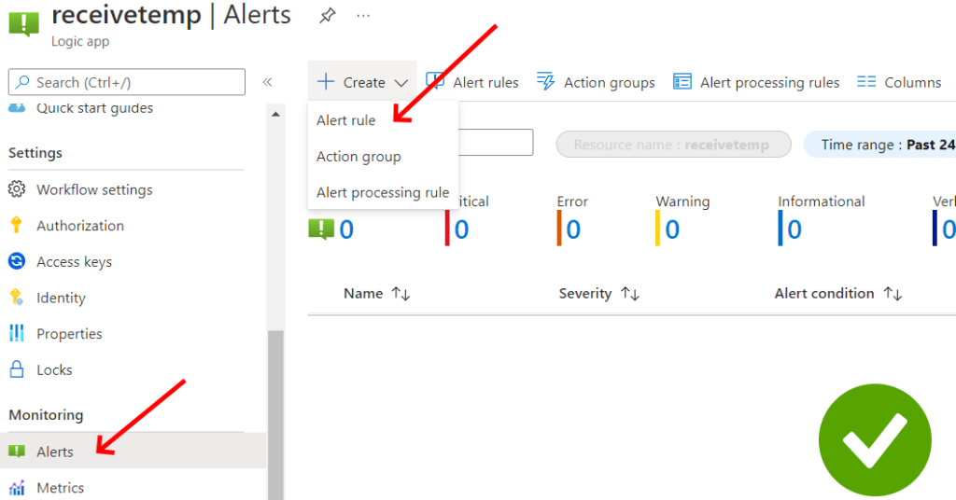Select Action group from Create menu
This screenshot has width=956, height=500.
point(358,157)
